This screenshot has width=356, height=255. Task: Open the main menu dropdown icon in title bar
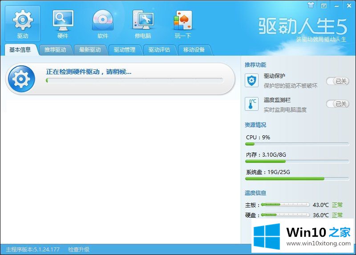(x=324, y=6)
